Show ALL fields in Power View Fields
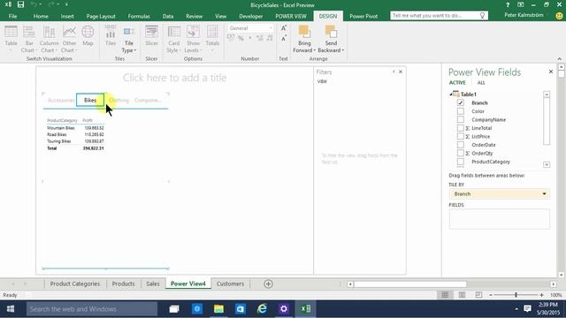 coord(481,82)
